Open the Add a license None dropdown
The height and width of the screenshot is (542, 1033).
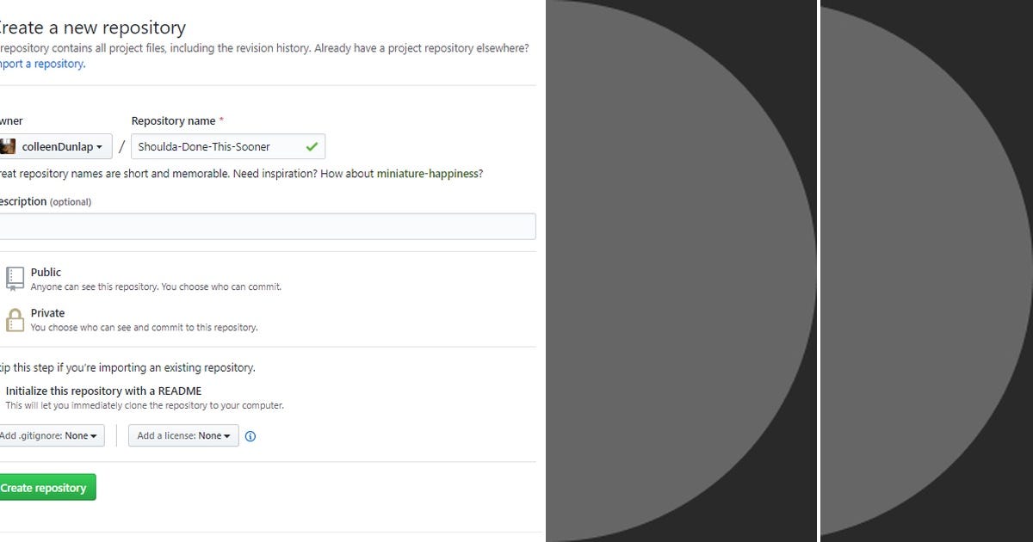183,435
